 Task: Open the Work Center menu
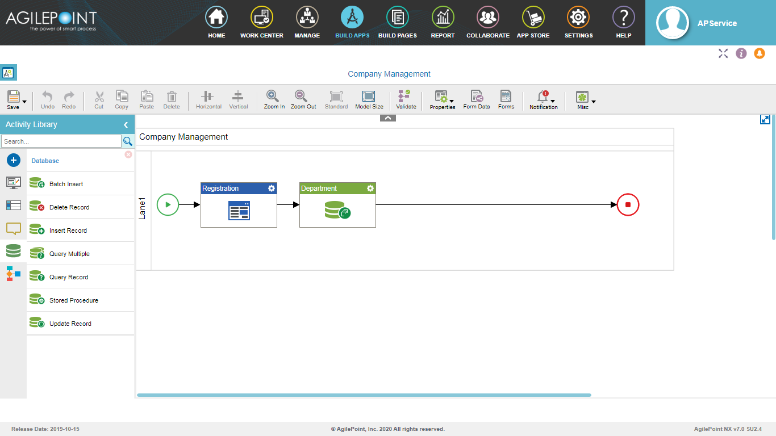261,23
